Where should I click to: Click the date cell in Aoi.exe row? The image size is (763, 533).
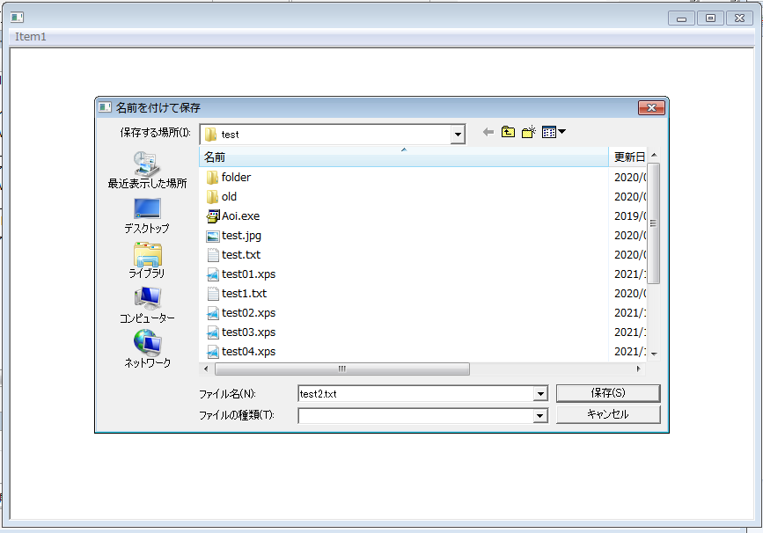pos(630,216)
